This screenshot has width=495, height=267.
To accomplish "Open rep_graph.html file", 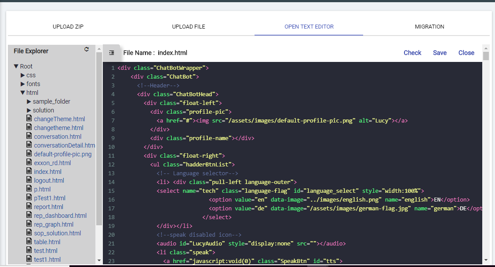I will tap(54, 224).
